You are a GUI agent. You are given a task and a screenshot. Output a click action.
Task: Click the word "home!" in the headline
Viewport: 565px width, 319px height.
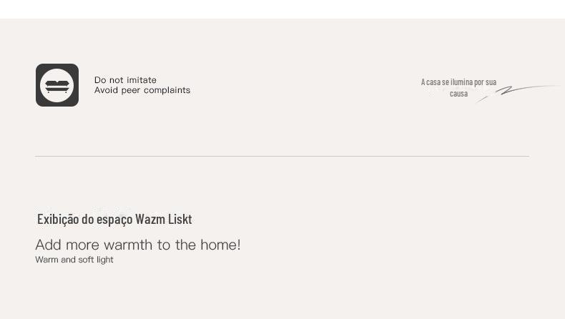[220, 245]
